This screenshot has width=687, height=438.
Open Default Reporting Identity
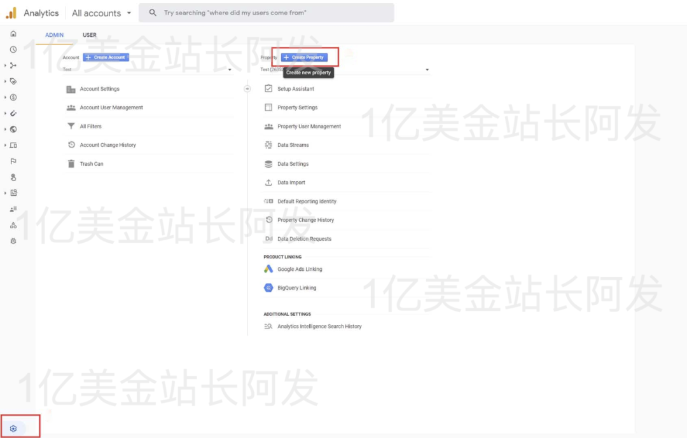(x=307, y=202)
